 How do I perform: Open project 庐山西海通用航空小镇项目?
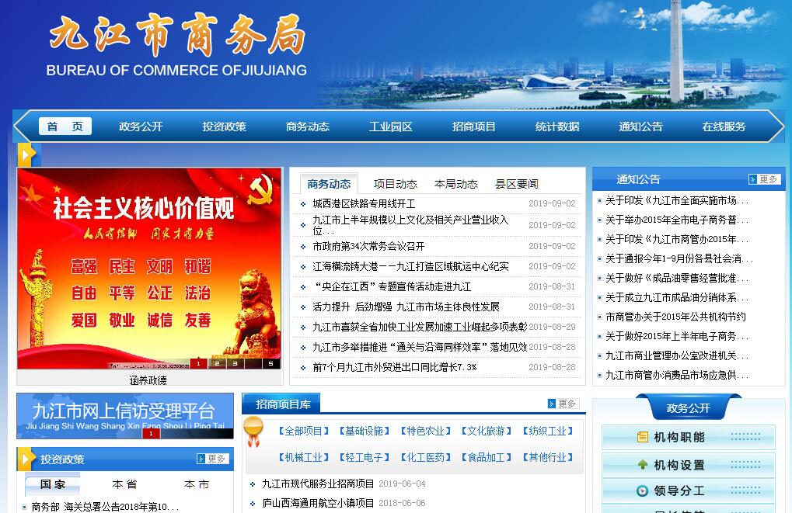318,503
